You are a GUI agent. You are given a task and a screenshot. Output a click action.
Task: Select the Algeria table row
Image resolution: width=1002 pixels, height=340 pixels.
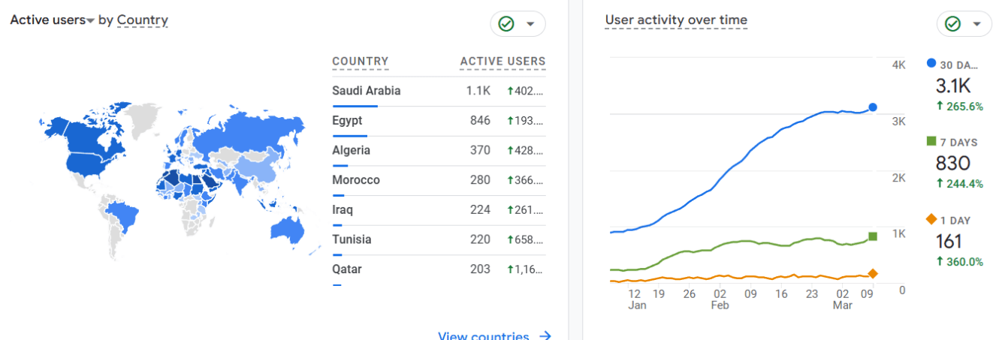pos(439,150)
